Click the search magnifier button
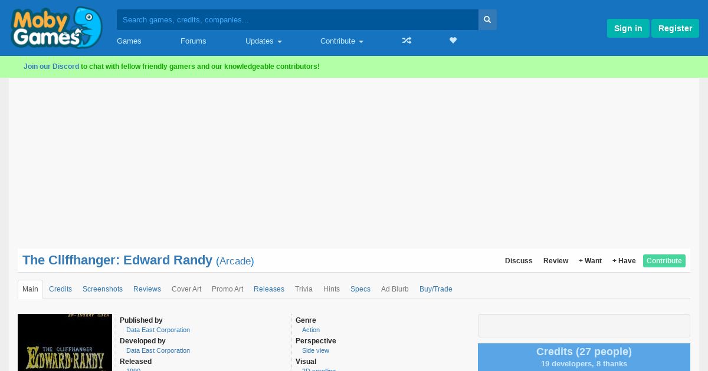Viewport: 708px width, 371px height. (487, 19)
